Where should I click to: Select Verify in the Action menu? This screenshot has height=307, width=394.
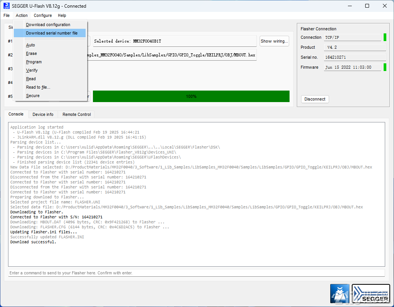[50, 70]
